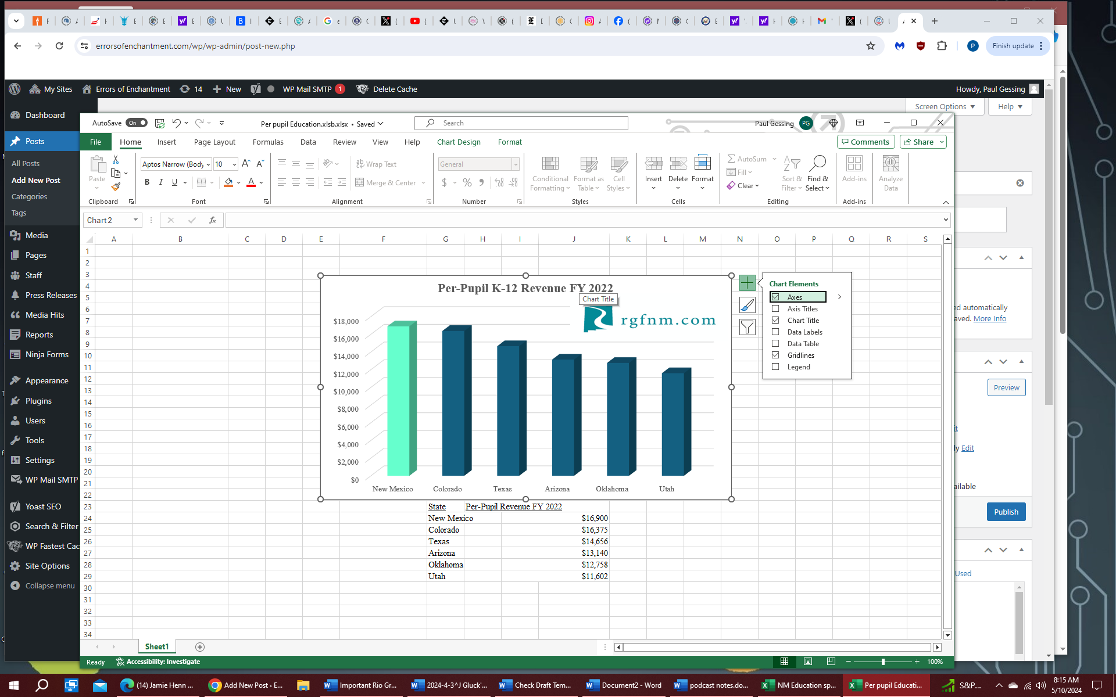Screen dimensions: 1116x697
Task: Click the Conditional Formatting icon
Action: coord(550,173)
